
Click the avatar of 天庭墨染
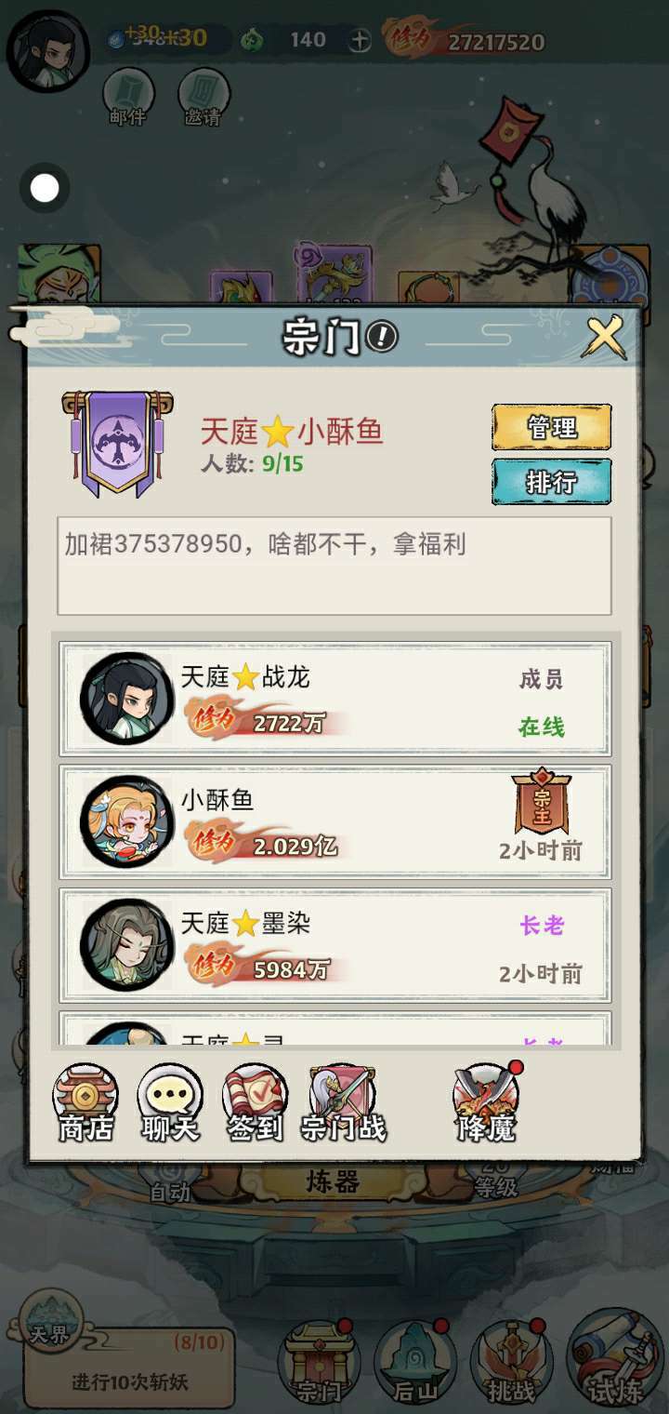pyautogui.click(x=126, y=944)
